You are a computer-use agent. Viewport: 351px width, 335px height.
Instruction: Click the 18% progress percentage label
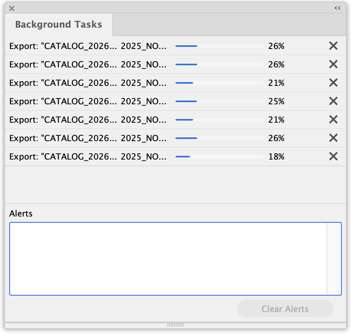tap(276, 157)
